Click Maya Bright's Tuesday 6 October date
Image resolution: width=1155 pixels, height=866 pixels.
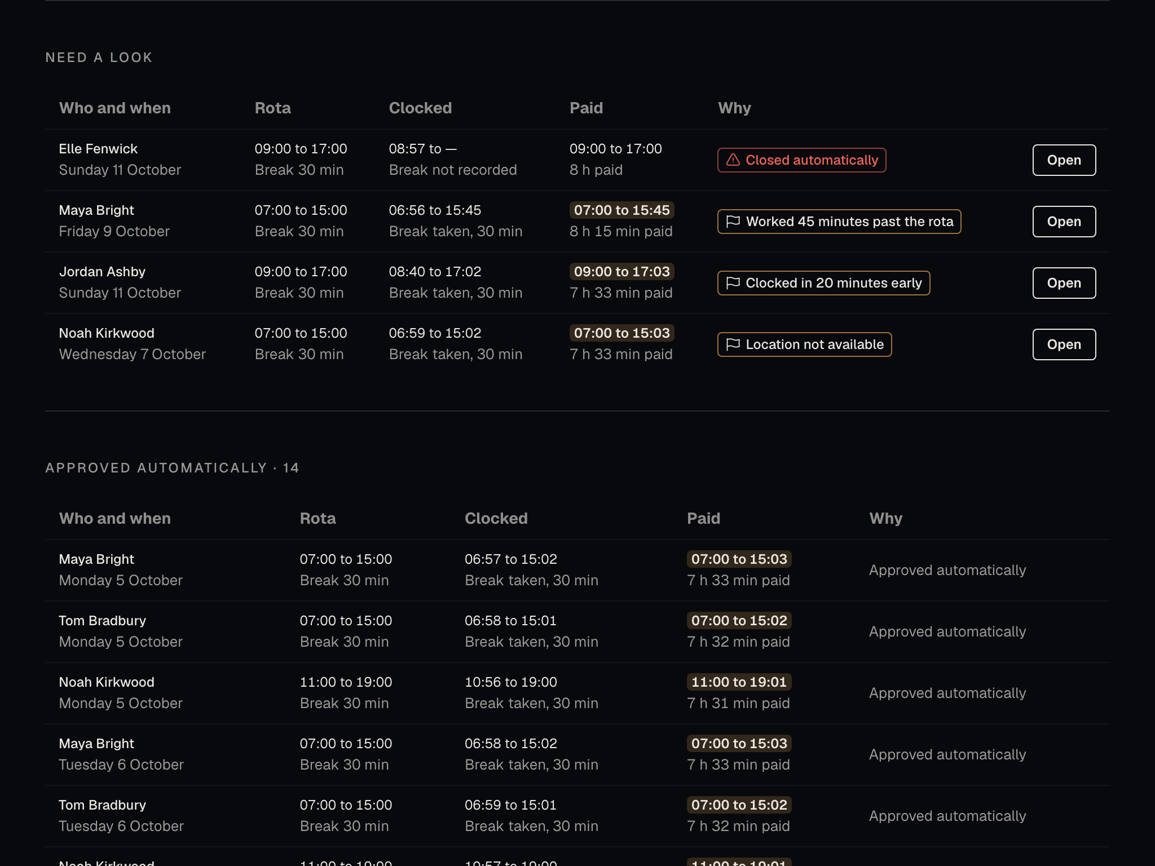tap(121, 765)
